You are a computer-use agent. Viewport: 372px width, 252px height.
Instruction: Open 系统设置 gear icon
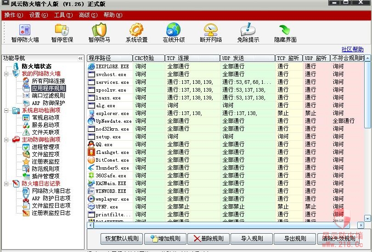click(136, 30)
